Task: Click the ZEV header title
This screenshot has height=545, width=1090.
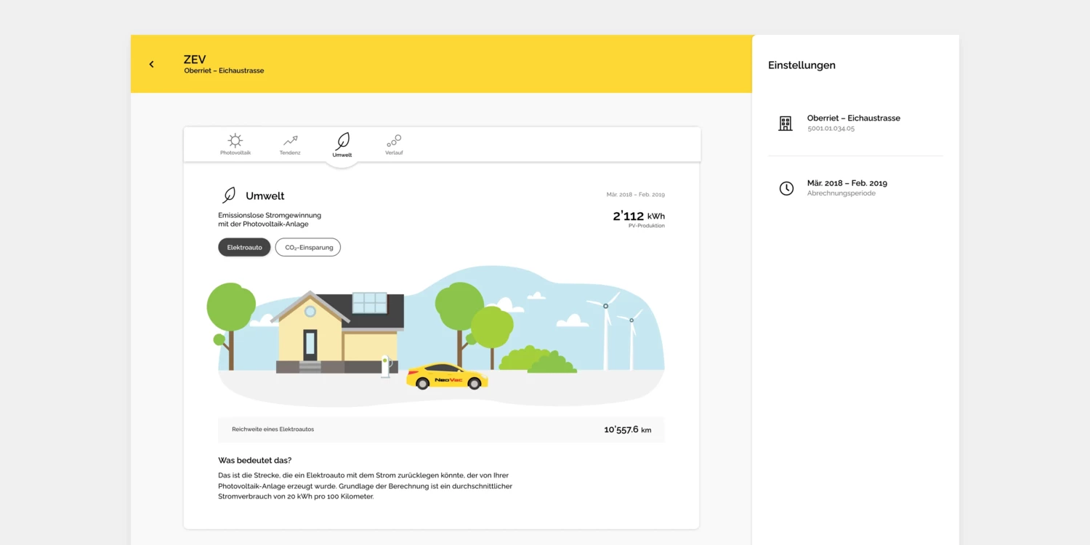Action: (195, 60)
